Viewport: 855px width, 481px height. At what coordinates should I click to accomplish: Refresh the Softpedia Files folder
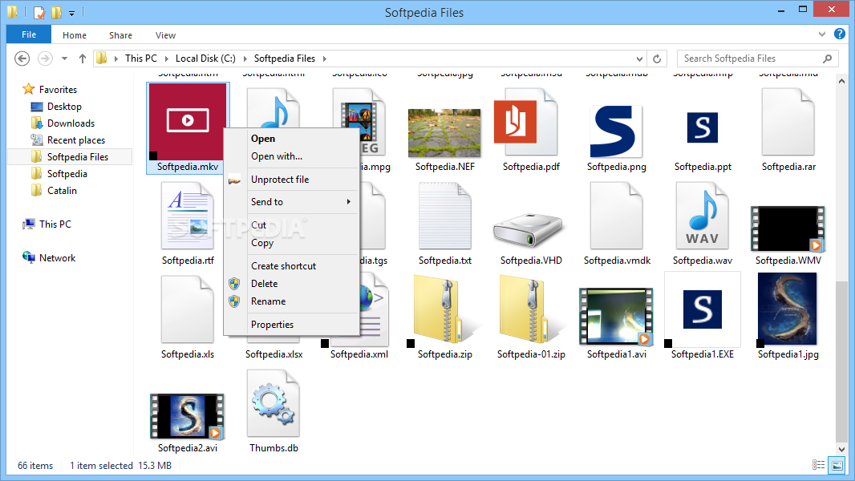pos(657,59)
